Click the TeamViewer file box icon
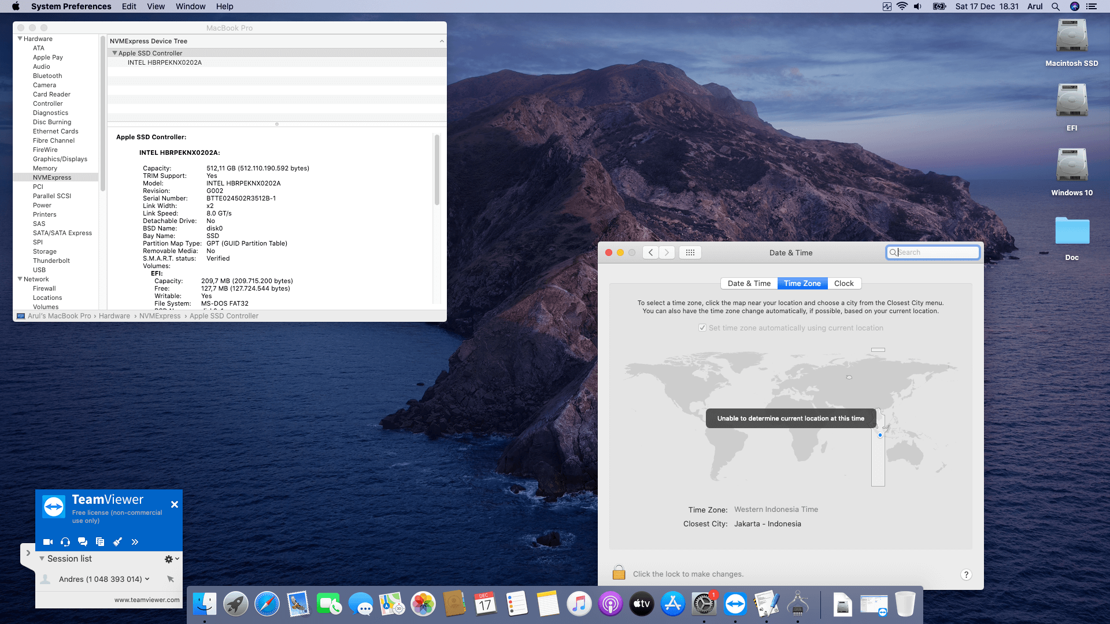 [x=100, y=542]
